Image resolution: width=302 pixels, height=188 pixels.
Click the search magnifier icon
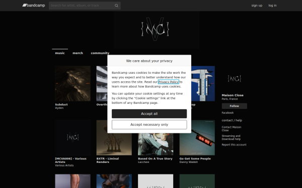pos(116,6)
